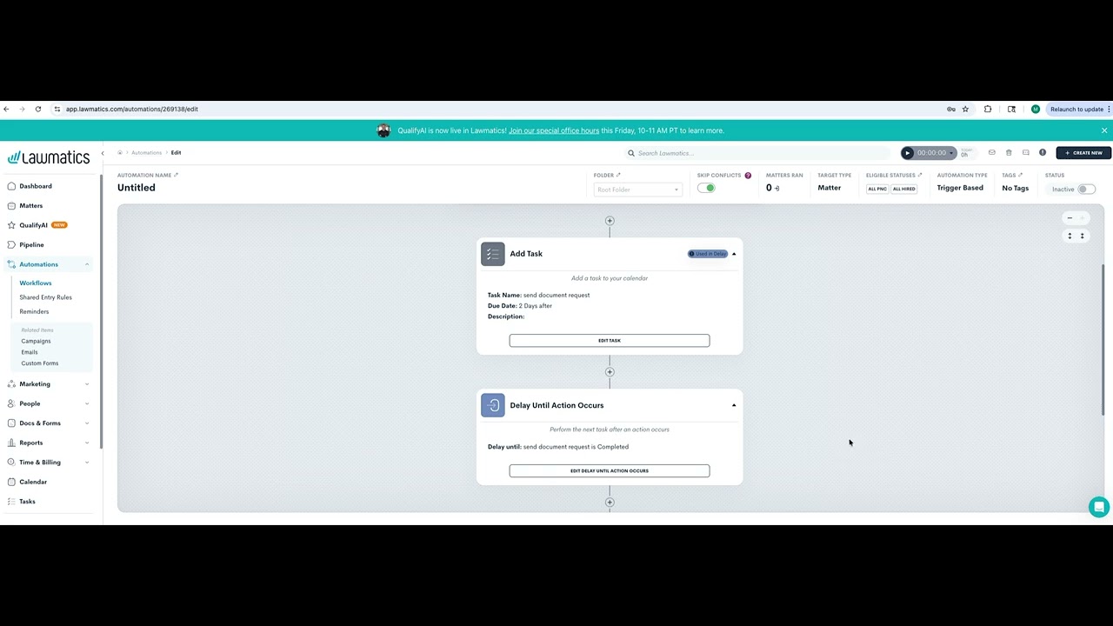Edit Tags with the pencil icon
1113x626 pixels.
click(1021, 175)
